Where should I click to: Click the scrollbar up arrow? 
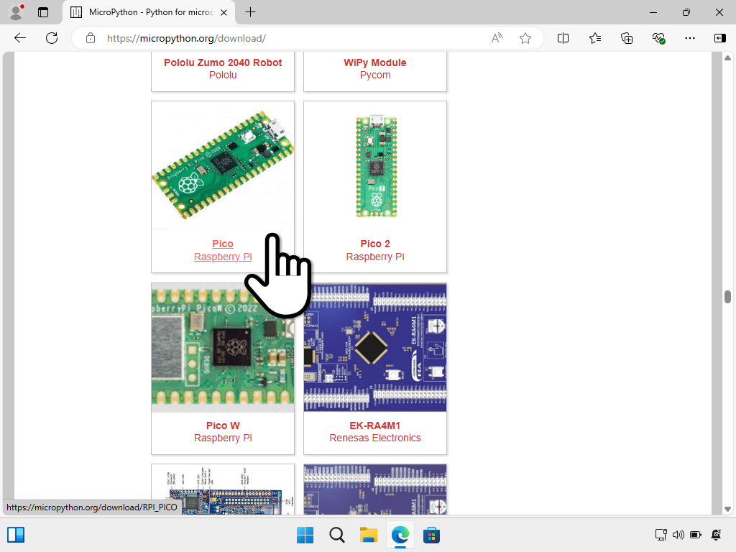pyautogui.click(x=727, y=57)
